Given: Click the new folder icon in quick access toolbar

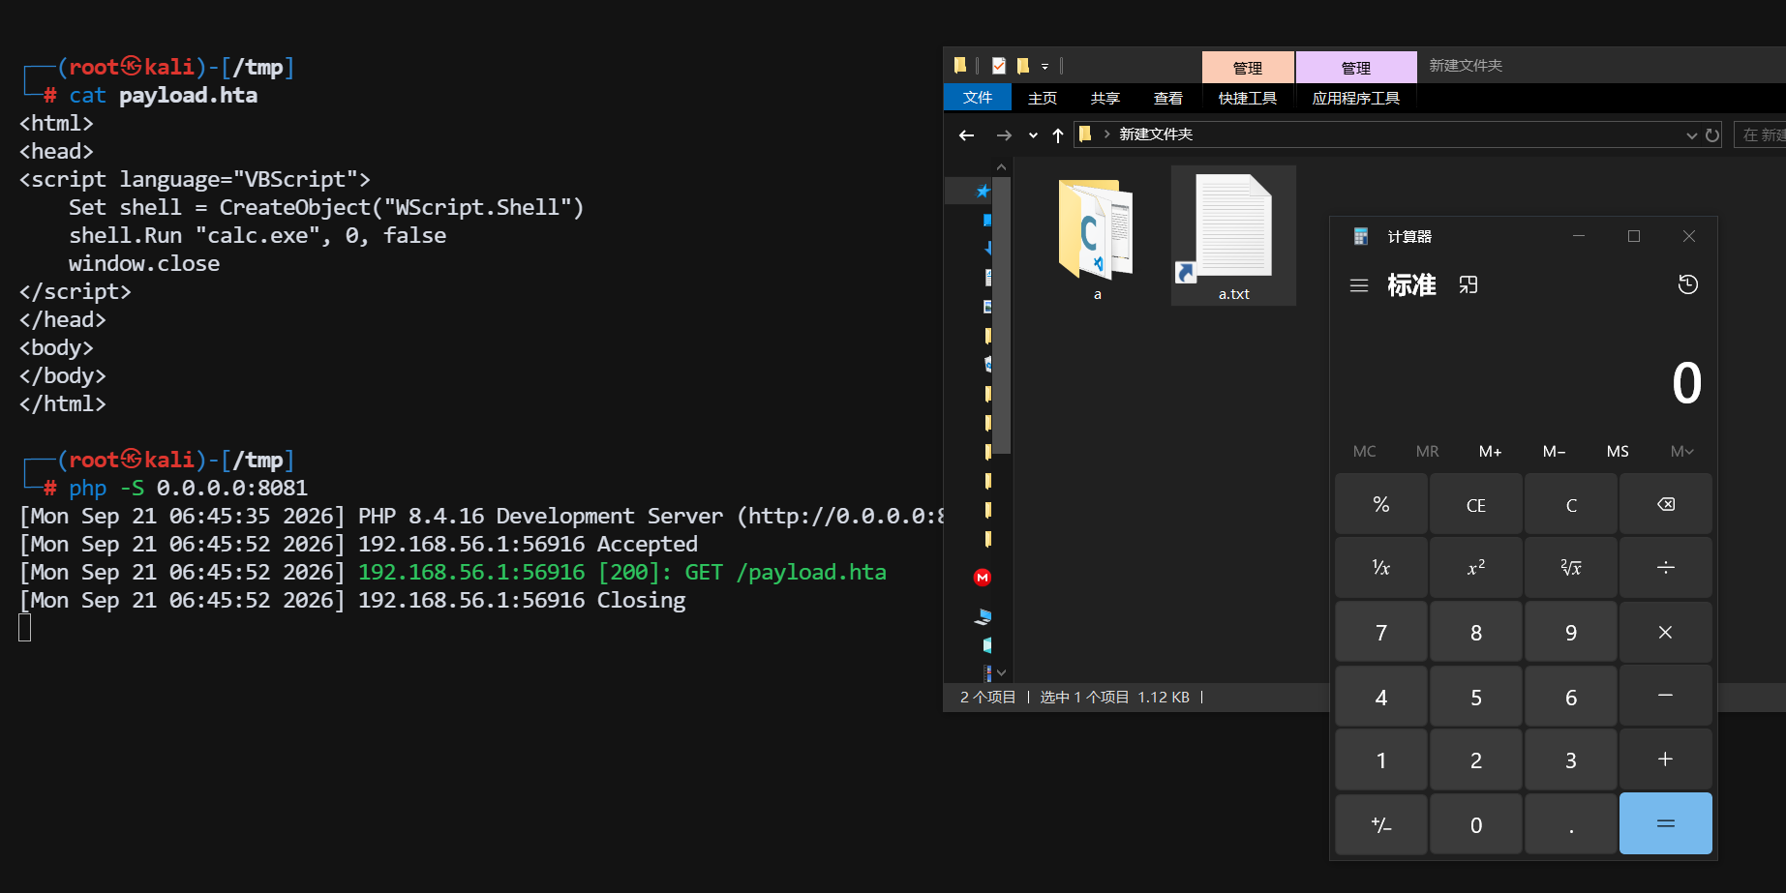Looking at the screenshot, I should [1023, 66].
